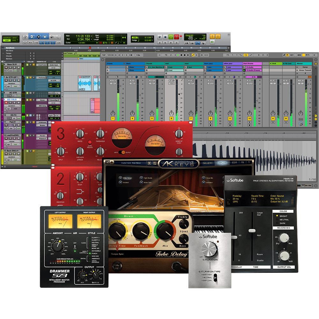Toggle the MIDI map mode in Ableton
The width and height of the screenshot is (319, 319).
299,55
